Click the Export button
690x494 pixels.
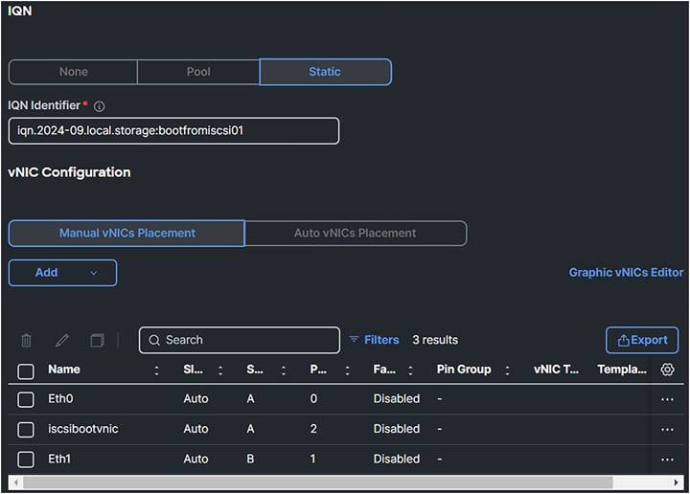tap(642, 340)
